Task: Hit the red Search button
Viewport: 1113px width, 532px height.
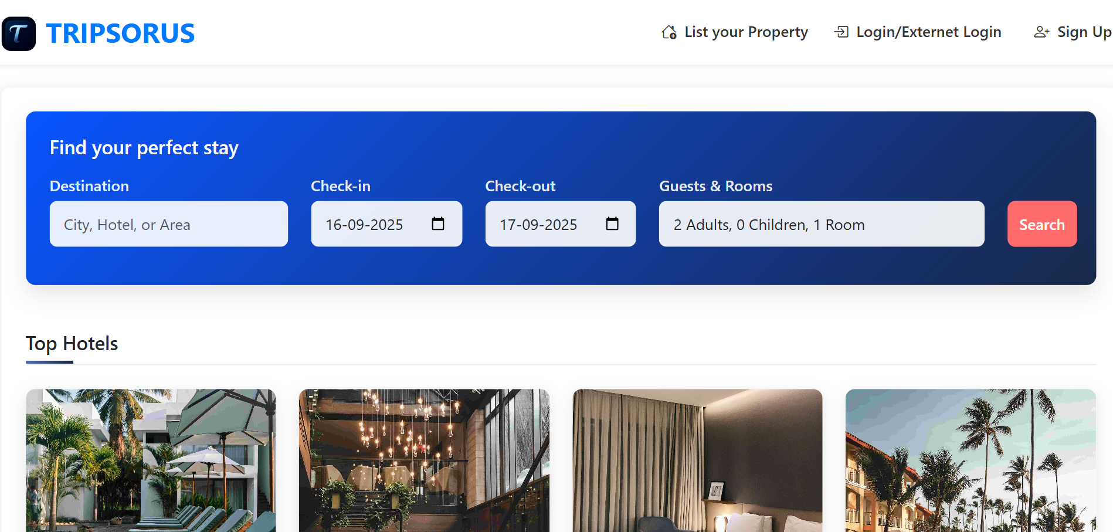Action: coord(1042,224)
